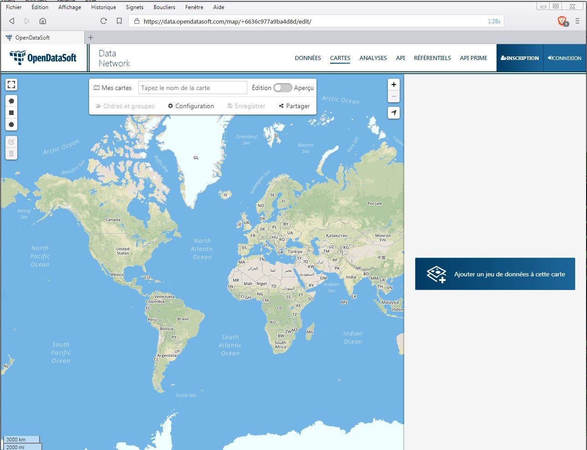The height and width of the screenshot is (450, 587).
Task: Select the polygon drawing tool
Action: pyautogui.click(x=11, y=101)
